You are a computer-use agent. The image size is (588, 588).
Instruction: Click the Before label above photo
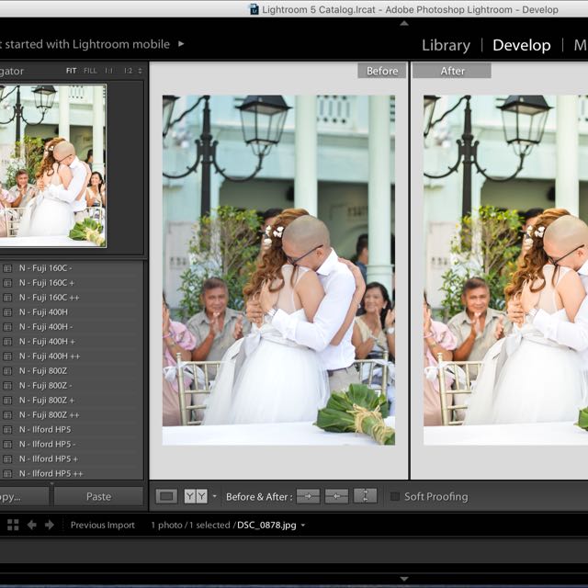coord(382,71)
